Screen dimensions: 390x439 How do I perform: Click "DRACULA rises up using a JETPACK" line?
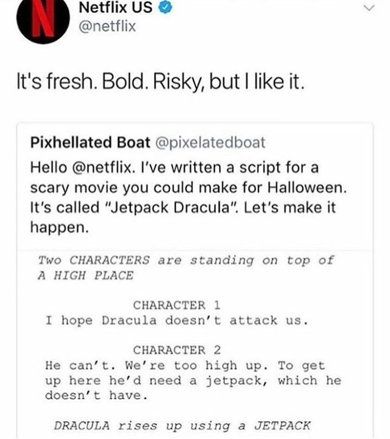pyautogui.click(x=182, y=426)
